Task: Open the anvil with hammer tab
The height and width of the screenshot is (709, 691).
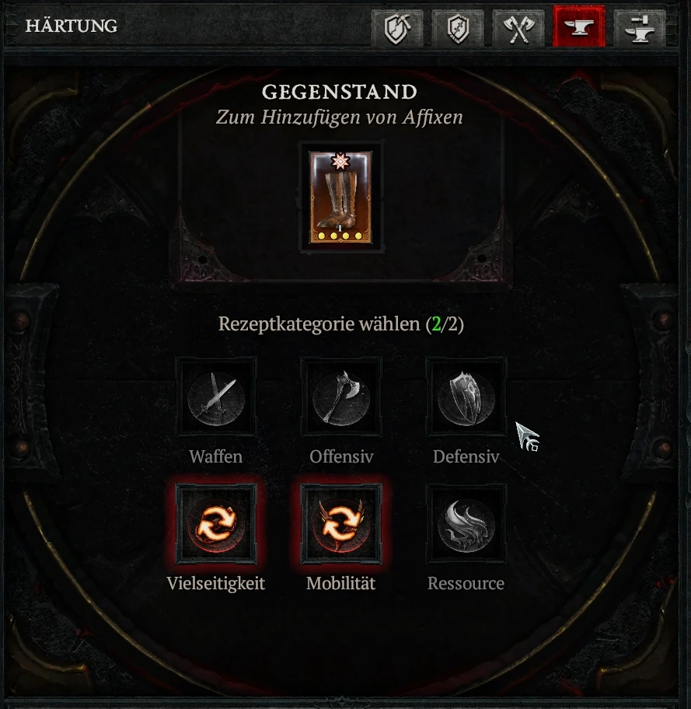Action: pyautogui.click(x=640, y=28)
